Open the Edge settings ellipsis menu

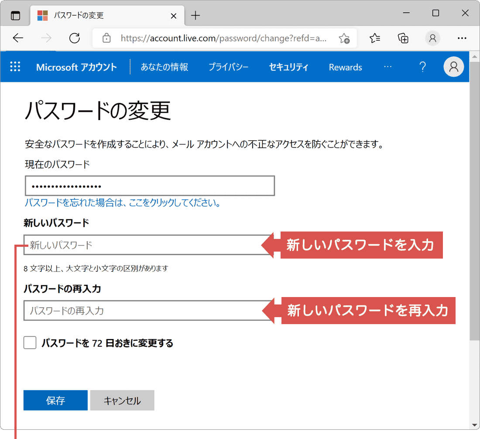pyautogui.click(x=462, y=38)
